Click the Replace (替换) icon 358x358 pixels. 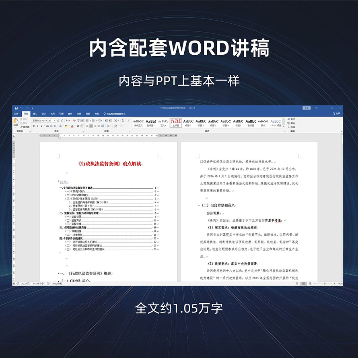click(291, 123)
